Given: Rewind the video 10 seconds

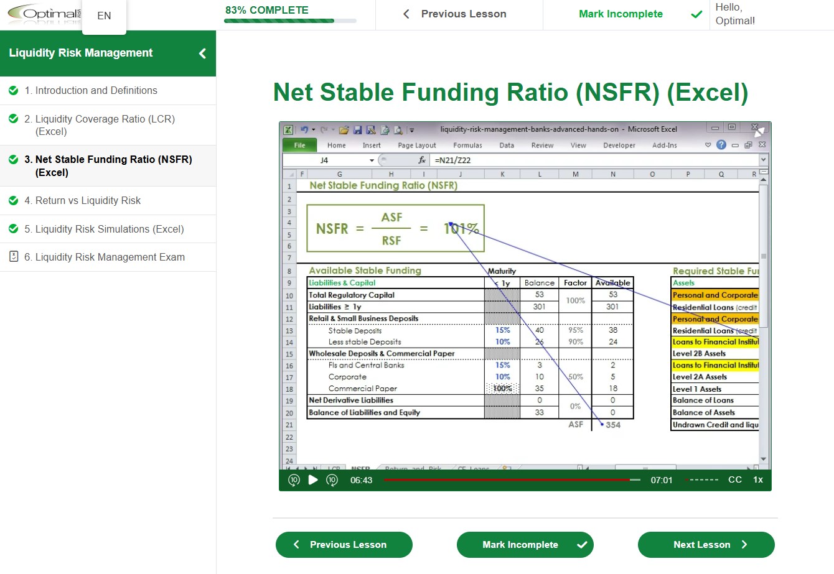Looking at the screenshot, I should point(294,480).
